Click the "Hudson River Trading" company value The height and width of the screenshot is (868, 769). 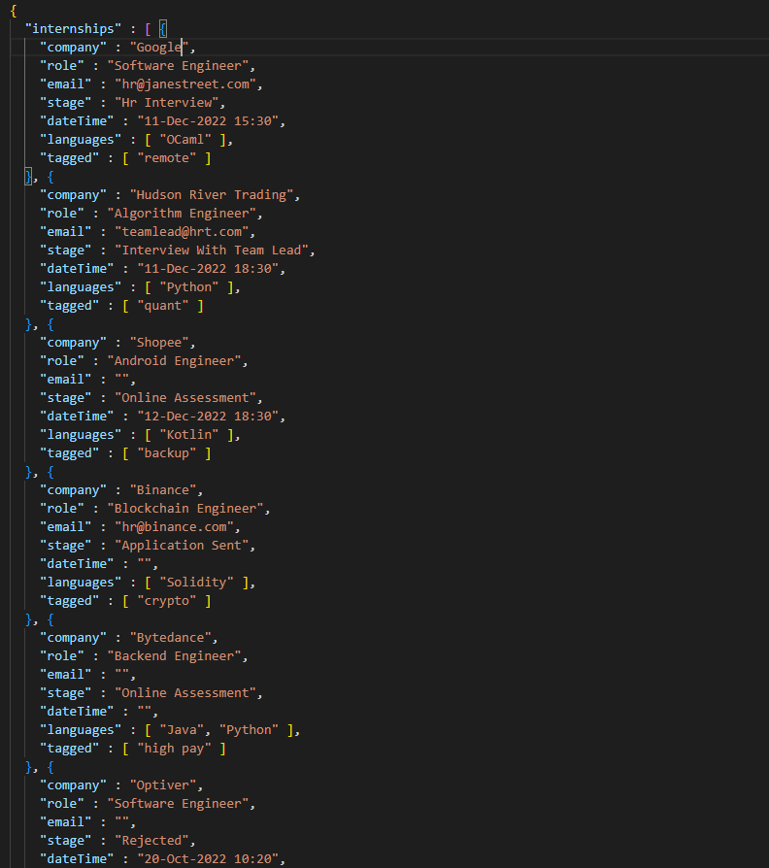212,195
